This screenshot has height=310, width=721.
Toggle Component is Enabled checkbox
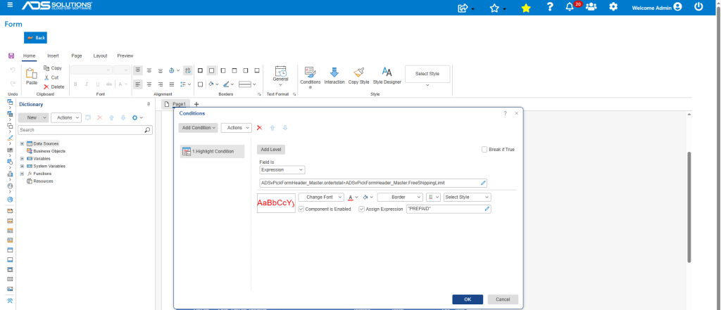click(x=301, y=209)
